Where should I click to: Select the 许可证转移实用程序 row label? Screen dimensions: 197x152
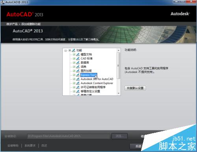(93, 87)
